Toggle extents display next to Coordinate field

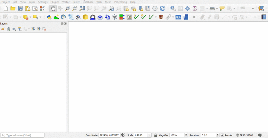pos(123,135)
